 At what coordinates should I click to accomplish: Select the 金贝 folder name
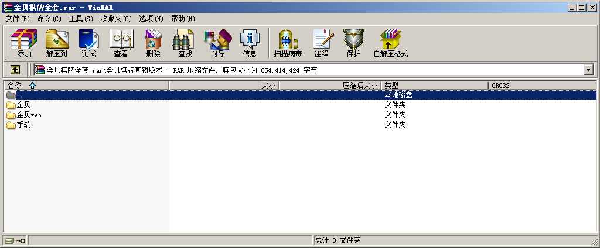pyautogui.click(x=23, y=105)
